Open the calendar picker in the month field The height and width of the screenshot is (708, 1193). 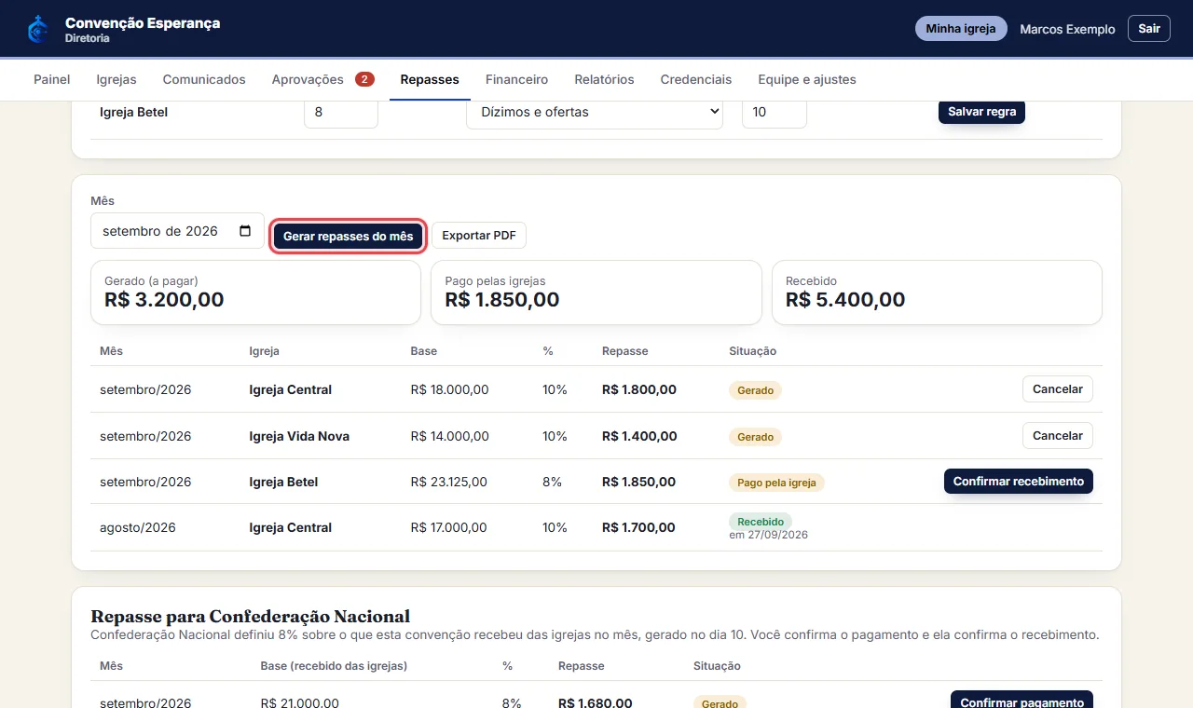pyautogui.click(x=245, y=231)
